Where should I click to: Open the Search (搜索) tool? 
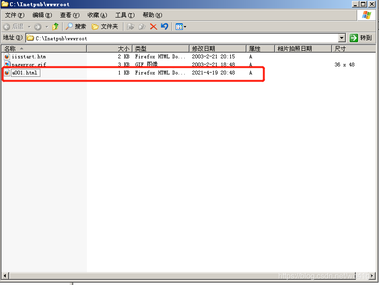pos(76,27)
